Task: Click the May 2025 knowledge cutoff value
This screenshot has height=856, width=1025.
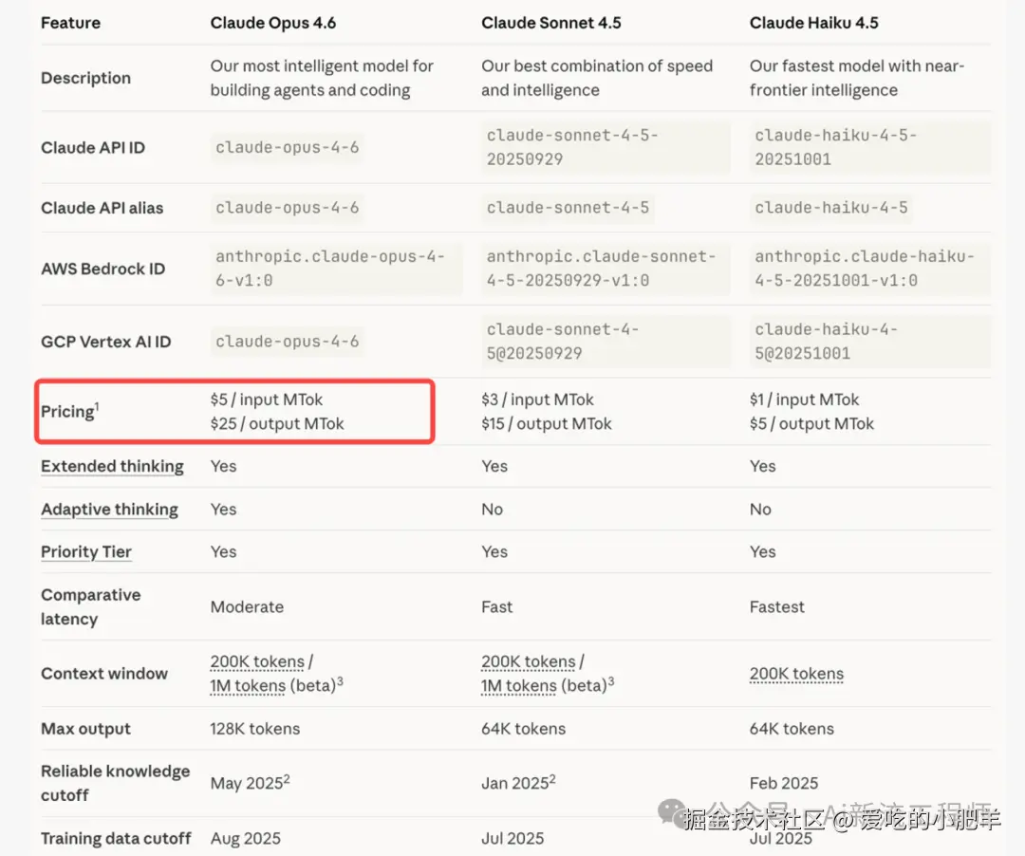Action: (x=250, y=782)
